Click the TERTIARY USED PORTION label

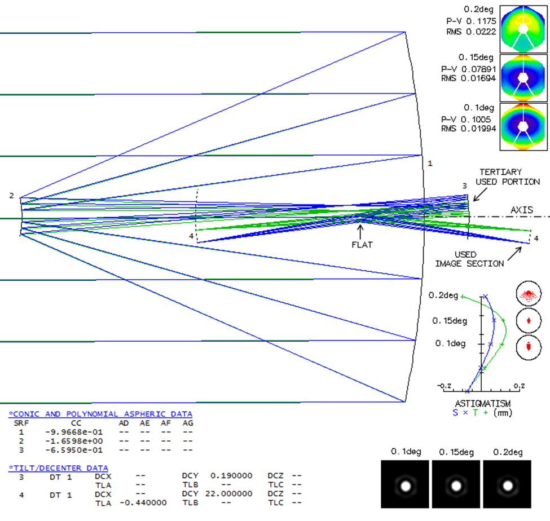tap(508, 176)
